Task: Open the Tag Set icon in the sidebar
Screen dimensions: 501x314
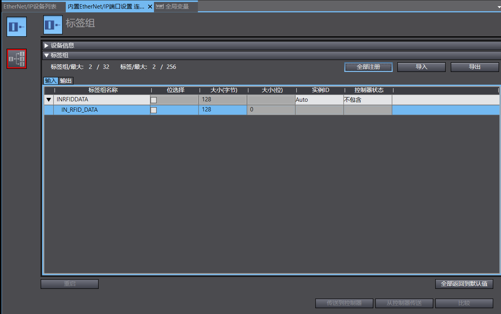Action: (17, 27)
